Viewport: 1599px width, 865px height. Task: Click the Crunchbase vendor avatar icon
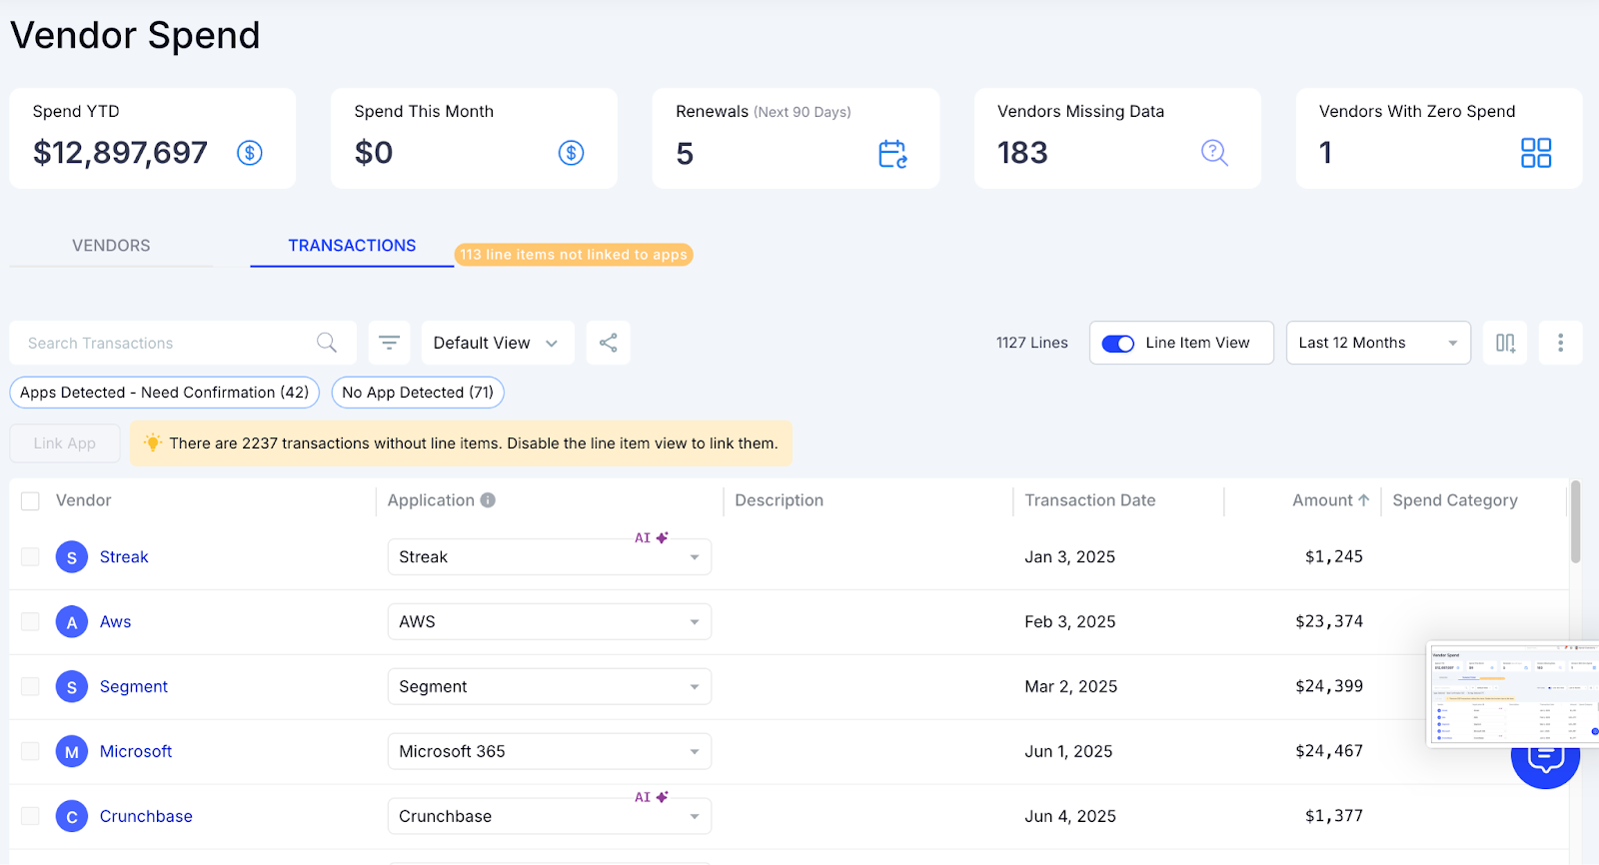[72, 817]
